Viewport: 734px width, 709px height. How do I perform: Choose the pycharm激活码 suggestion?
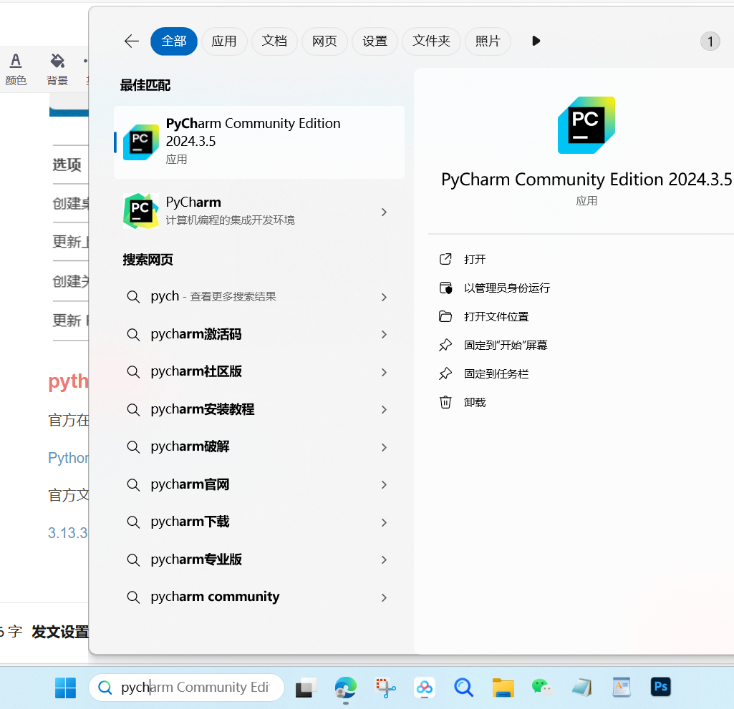(x=259, y=334)
